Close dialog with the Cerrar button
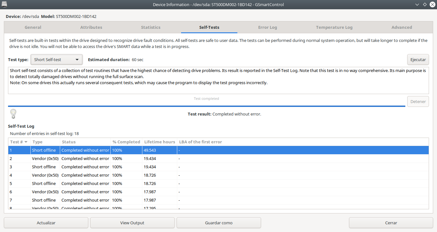The width and height of the screenshot is (437, 232). coord(391,223)
